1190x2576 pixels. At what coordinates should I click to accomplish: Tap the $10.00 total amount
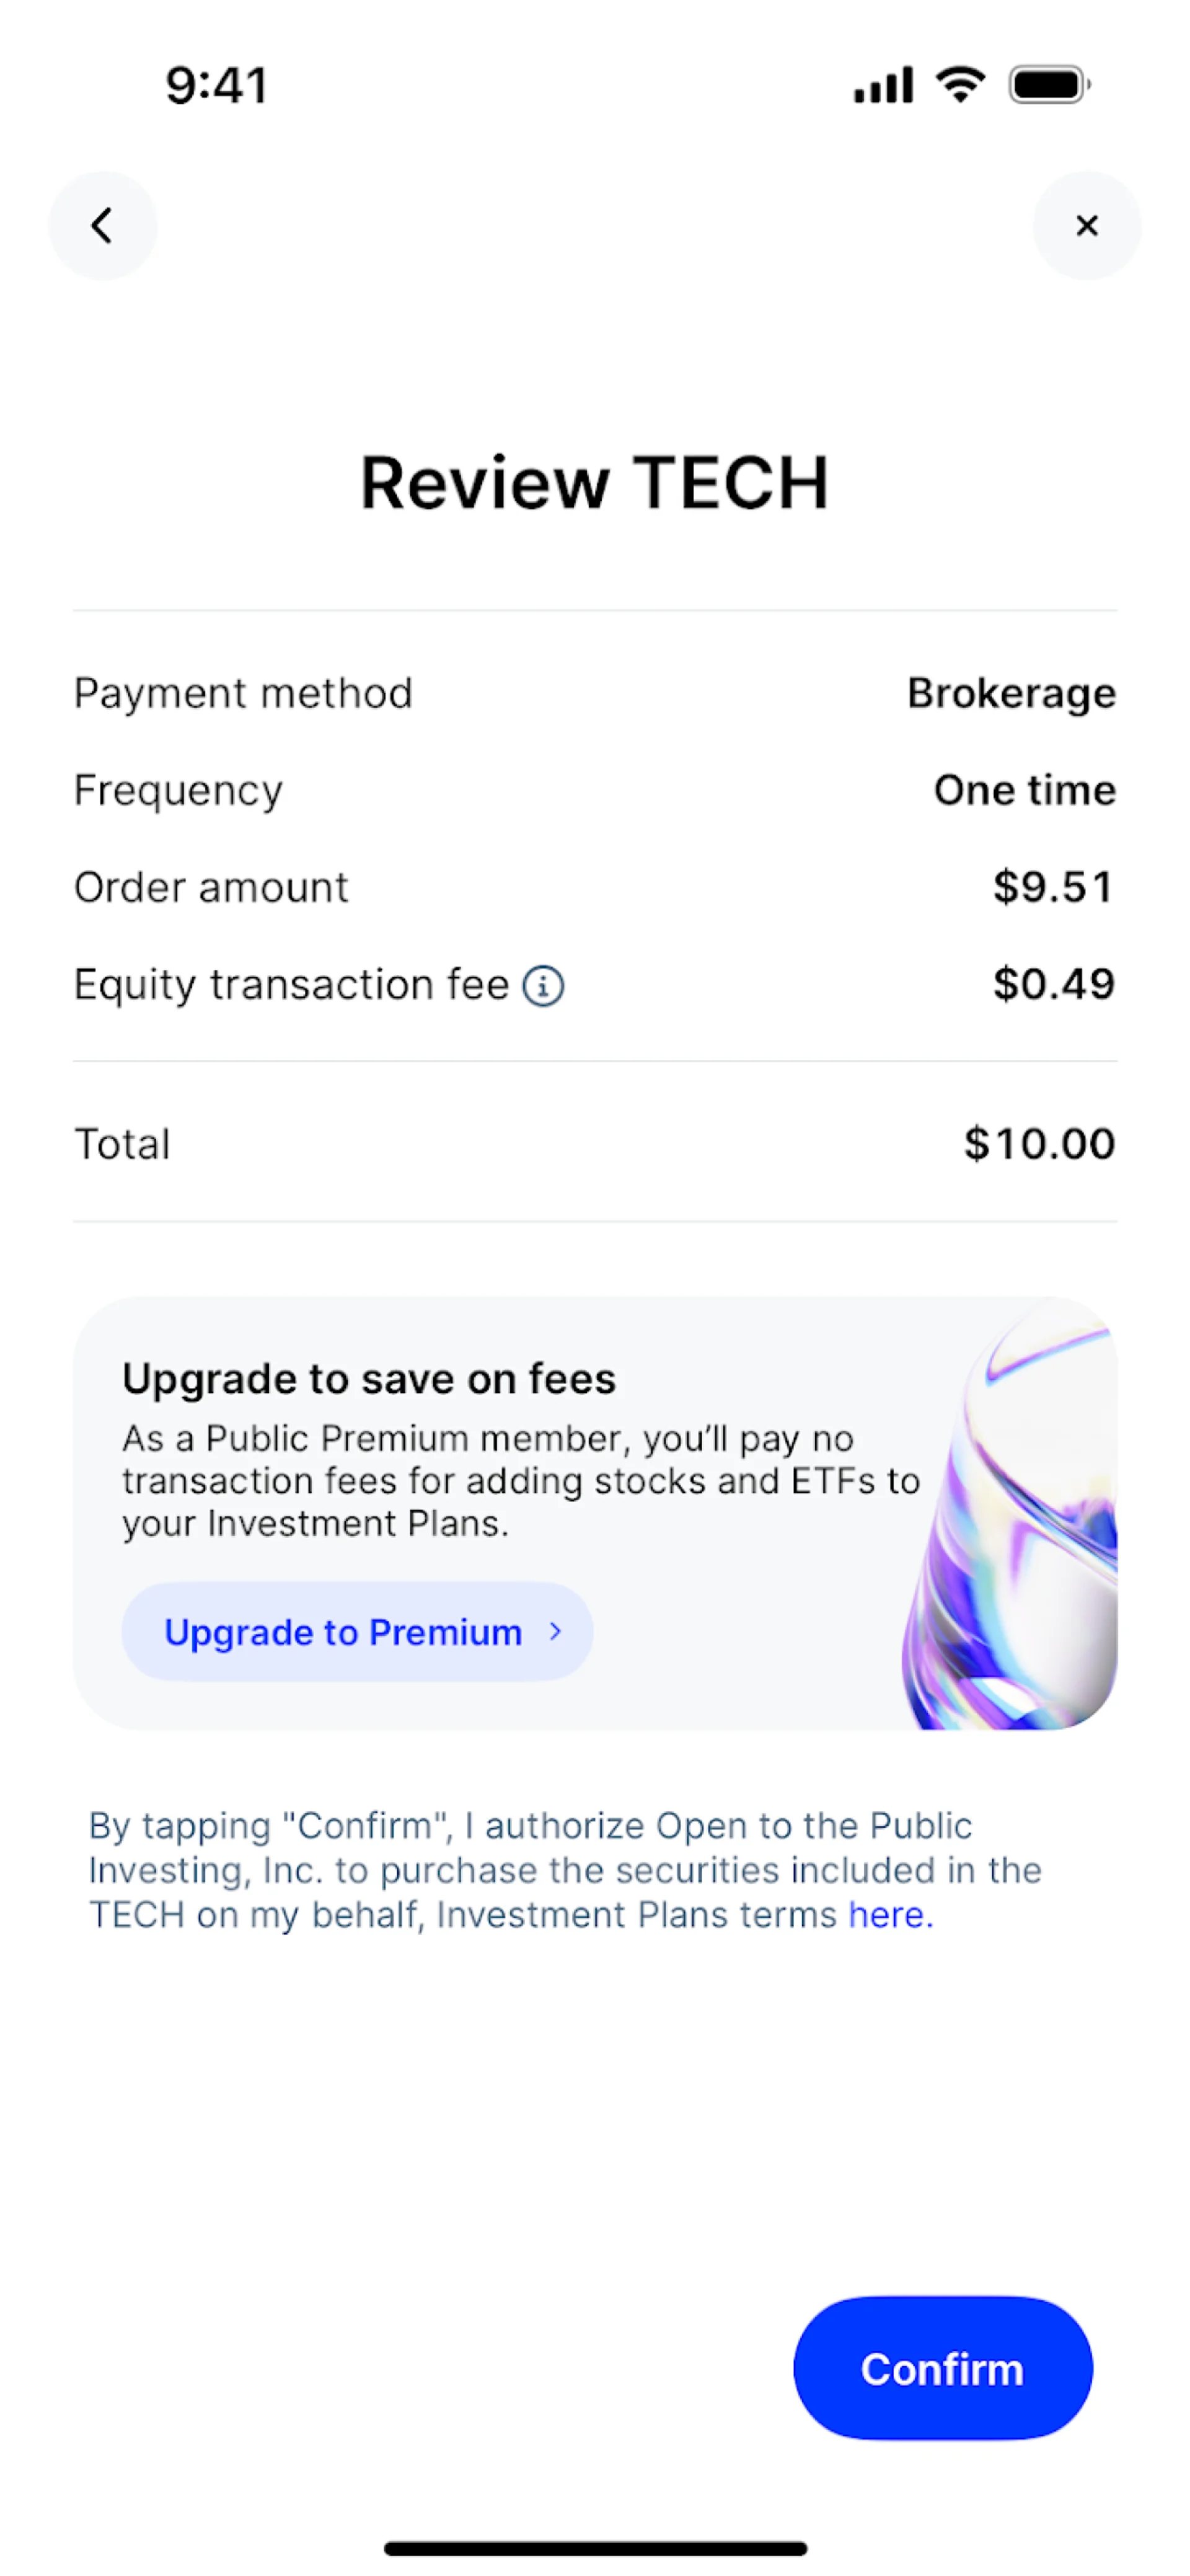tap(1039, 1143)
